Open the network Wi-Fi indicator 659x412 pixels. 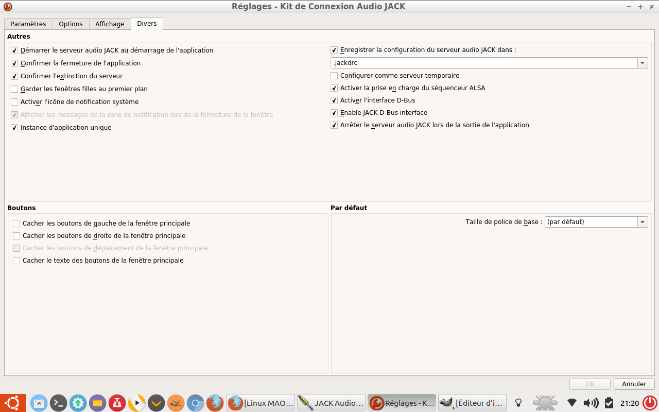tap(572, 403)
